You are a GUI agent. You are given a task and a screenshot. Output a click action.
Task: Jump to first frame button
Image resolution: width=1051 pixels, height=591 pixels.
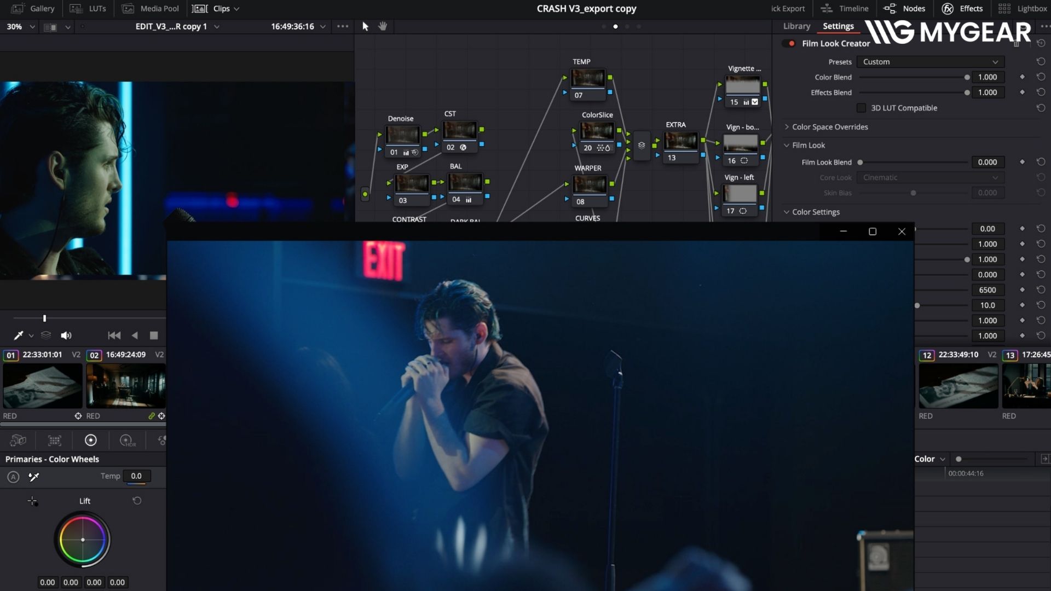click(114, 335)
